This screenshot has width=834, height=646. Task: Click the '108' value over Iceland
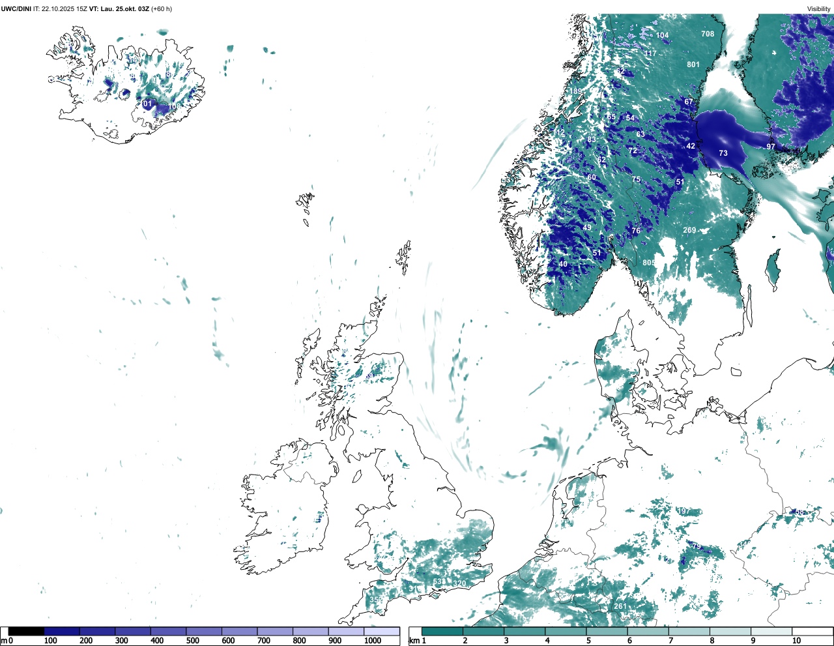[x=174, y=106]
